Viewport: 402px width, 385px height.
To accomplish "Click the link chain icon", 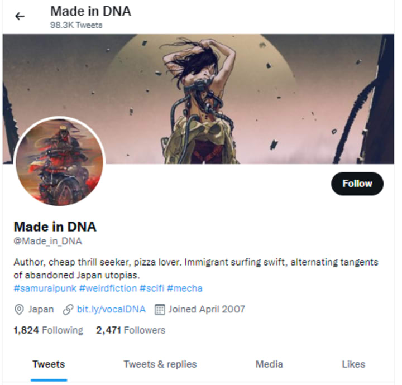I will click(68, 310).
